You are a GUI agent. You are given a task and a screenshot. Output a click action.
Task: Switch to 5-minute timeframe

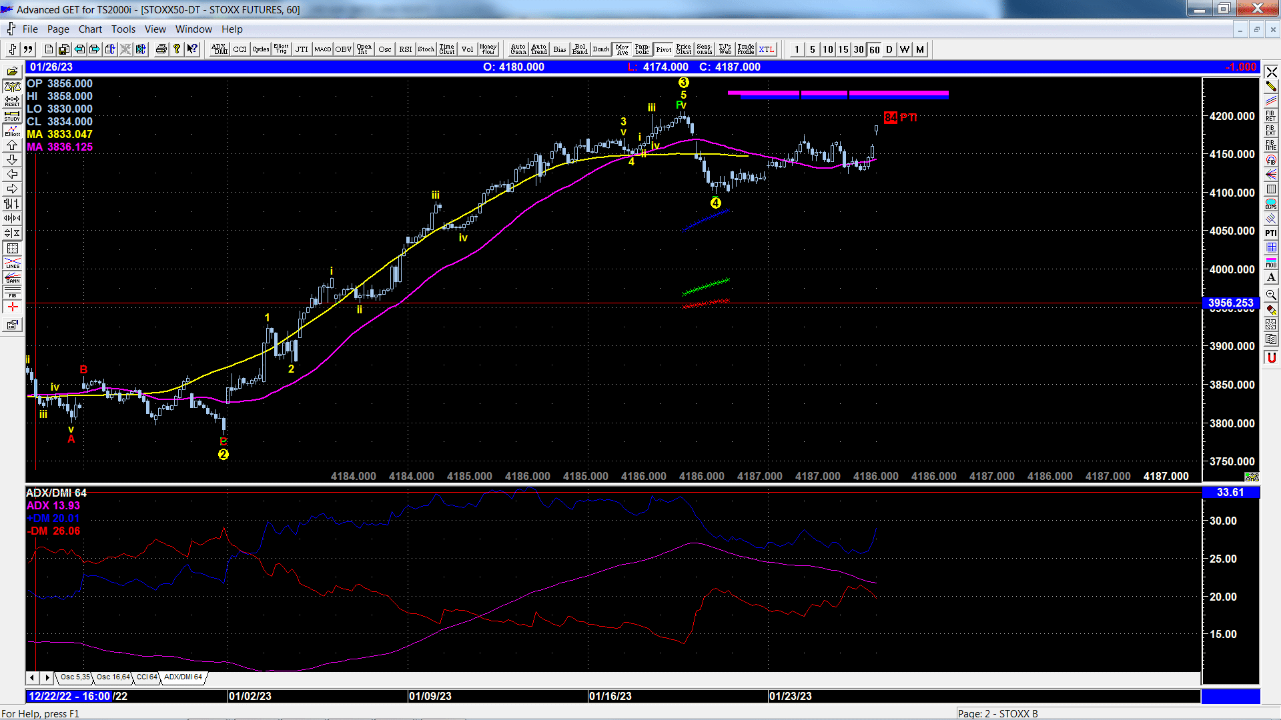pyautogui.click(x=813, y=49)
